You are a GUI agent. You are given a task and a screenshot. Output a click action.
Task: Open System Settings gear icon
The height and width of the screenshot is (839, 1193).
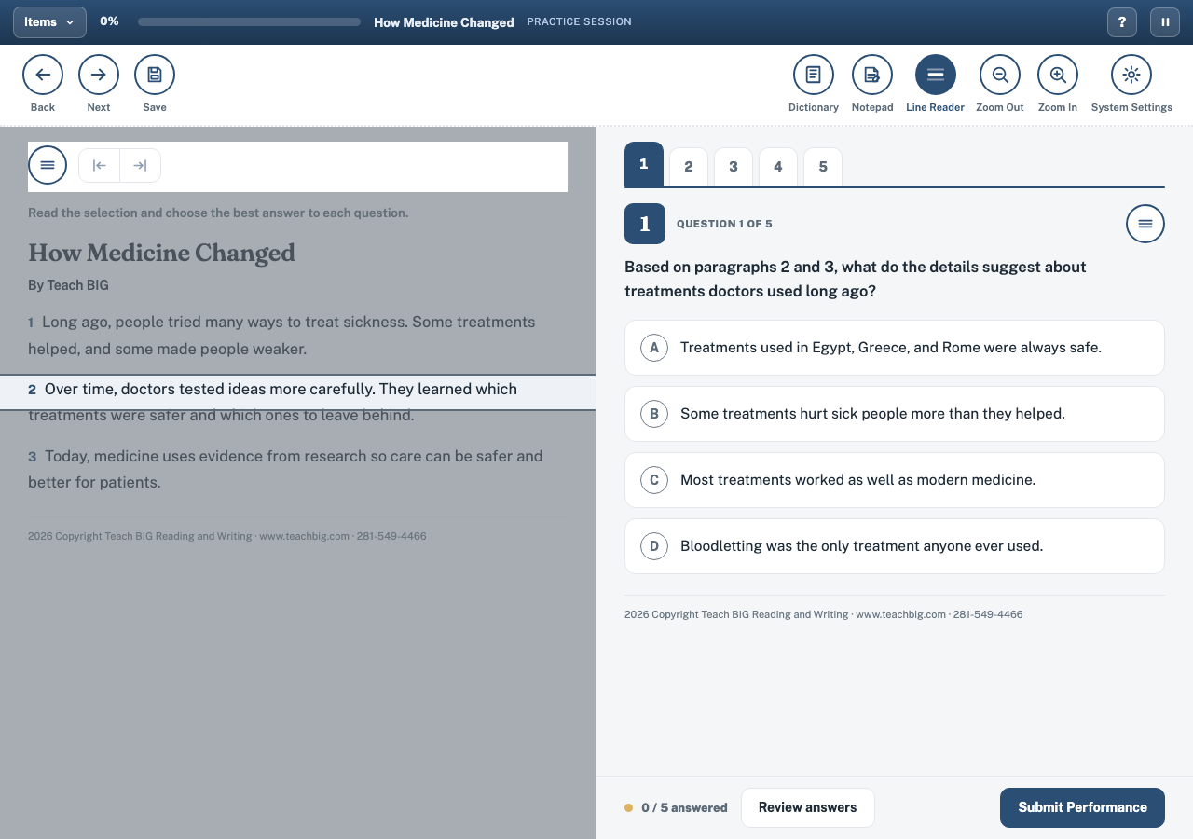click(x=1131, y=75)
